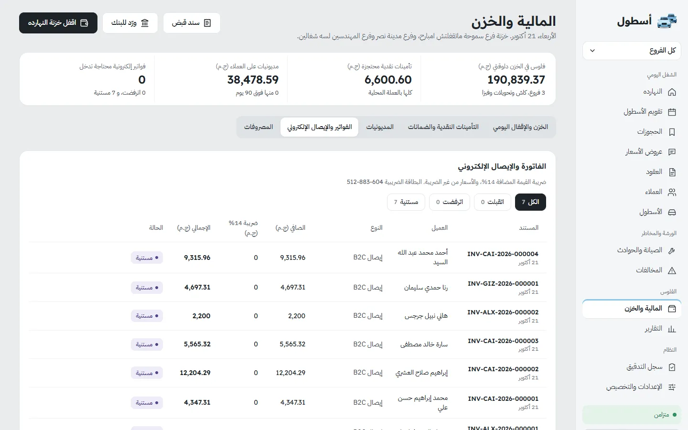688x430 pixels.
Task: Open الحجوزات sidebar item
Action: click(632, 132)
